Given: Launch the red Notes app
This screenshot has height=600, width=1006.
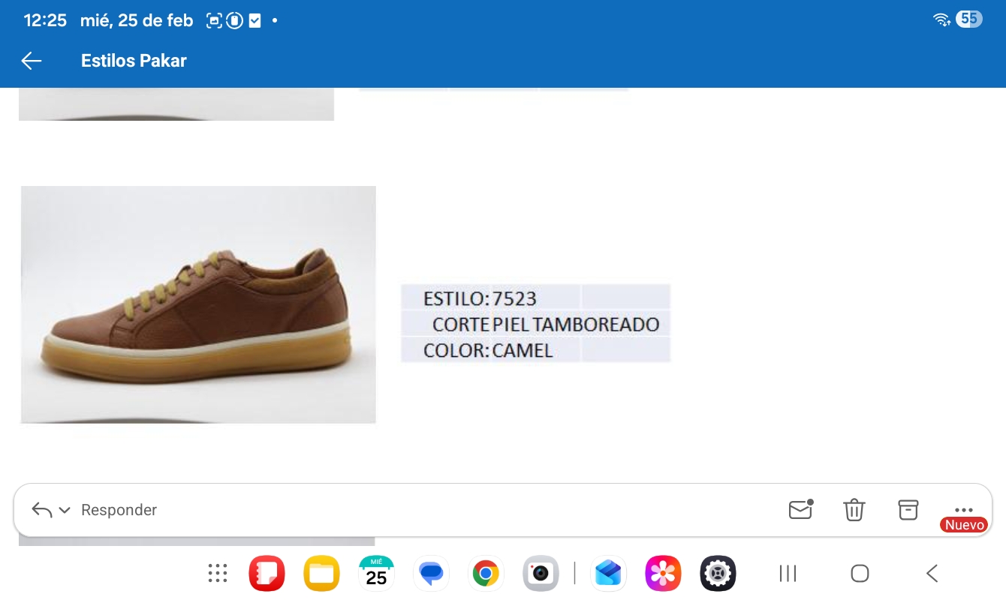Looking at the screenshot, I should [x=267, y=574].
